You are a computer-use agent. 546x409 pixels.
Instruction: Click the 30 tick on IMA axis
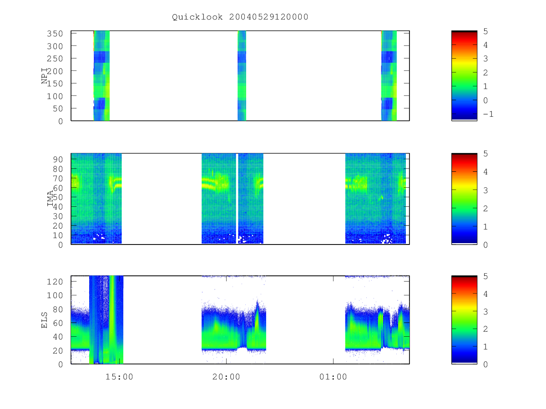pyautogui.click(x=58, y=216)
